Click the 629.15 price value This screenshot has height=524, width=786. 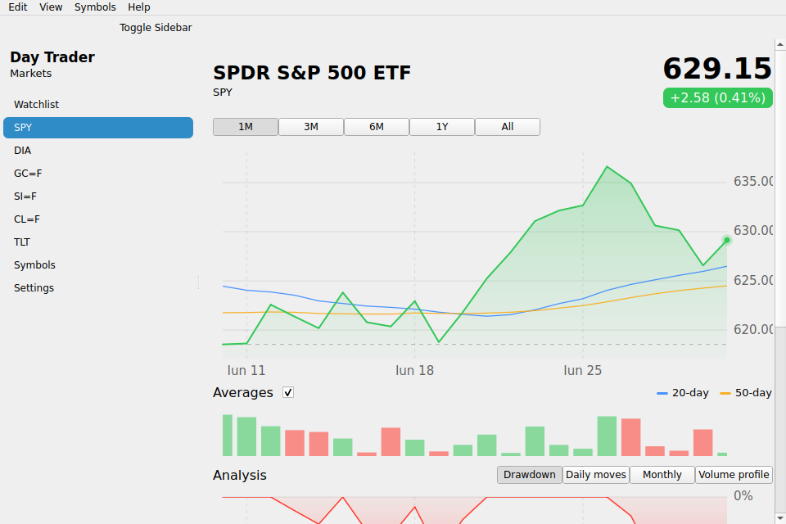[717, 69]
